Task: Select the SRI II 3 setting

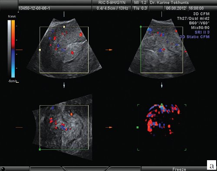Action: [x=202, y=32]
